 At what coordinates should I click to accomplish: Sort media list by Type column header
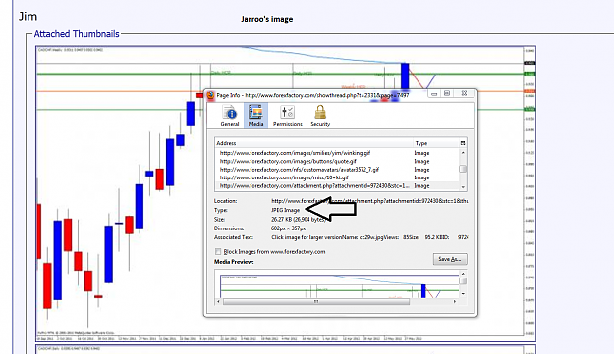point(436,143)
